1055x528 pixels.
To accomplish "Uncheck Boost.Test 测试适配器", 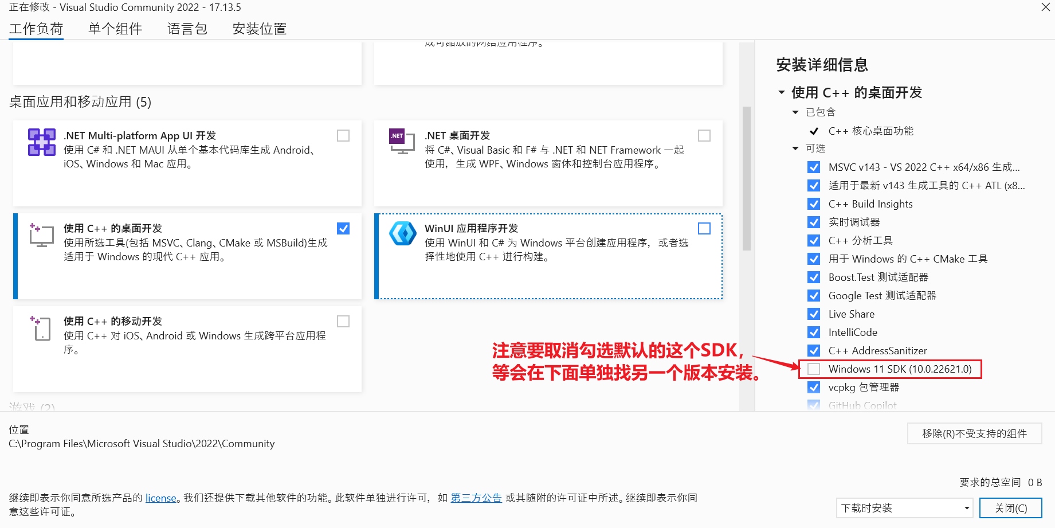I will pyautogui.click(x=814, y=277).
